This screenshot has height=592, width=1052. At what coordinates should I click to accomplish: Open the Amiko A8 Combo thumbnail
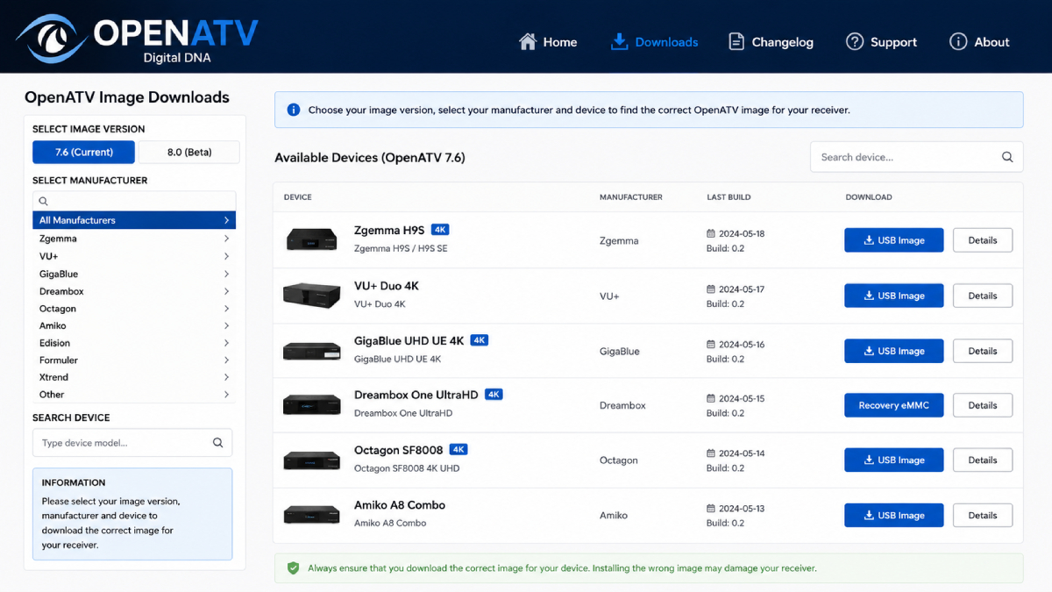[311, 515]
